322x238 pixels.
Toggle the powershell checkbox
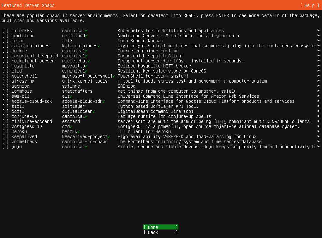pos(5,76)
